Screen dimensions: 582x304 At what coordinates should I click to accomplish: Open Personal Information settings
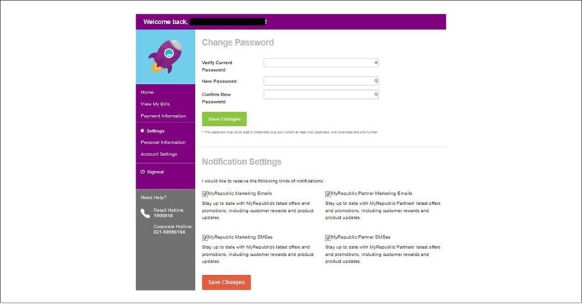[163, 142]
